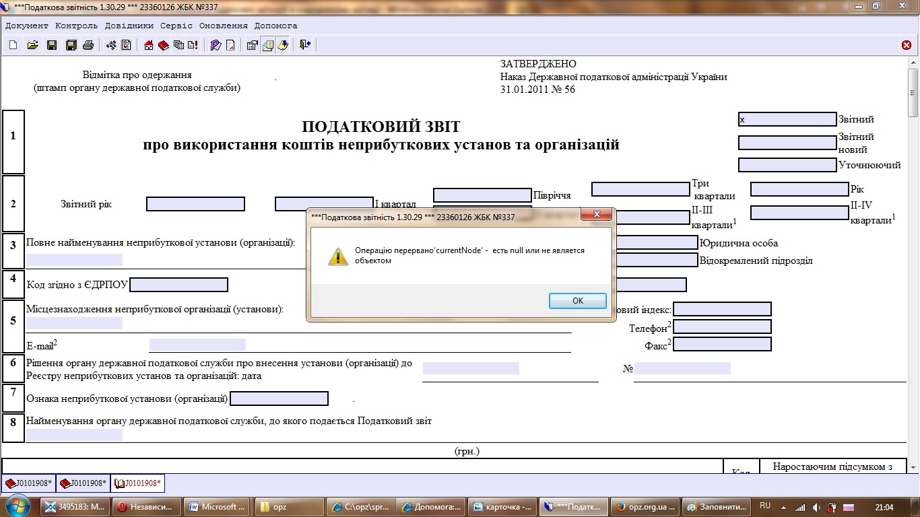Click the purple P toolbar icon
This screenshot has width=920, height=517.
pyautogui.click(x=216, y=45)
